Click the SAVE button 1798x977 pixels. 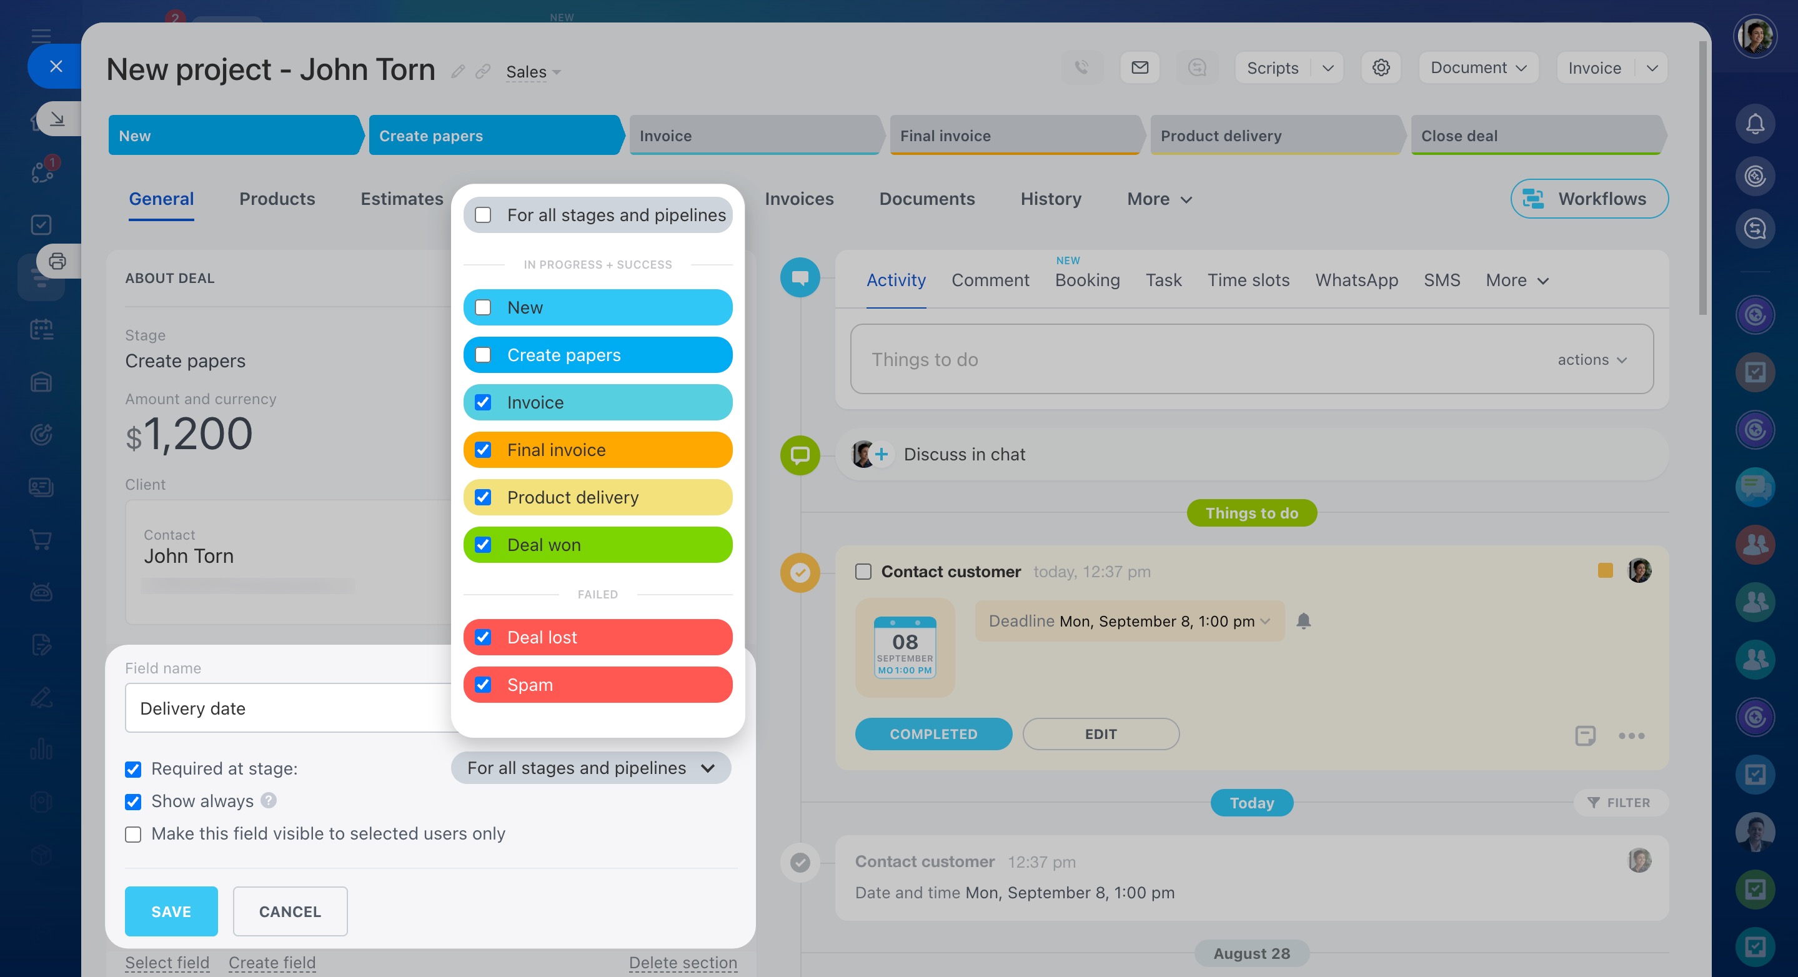point(171,911)
